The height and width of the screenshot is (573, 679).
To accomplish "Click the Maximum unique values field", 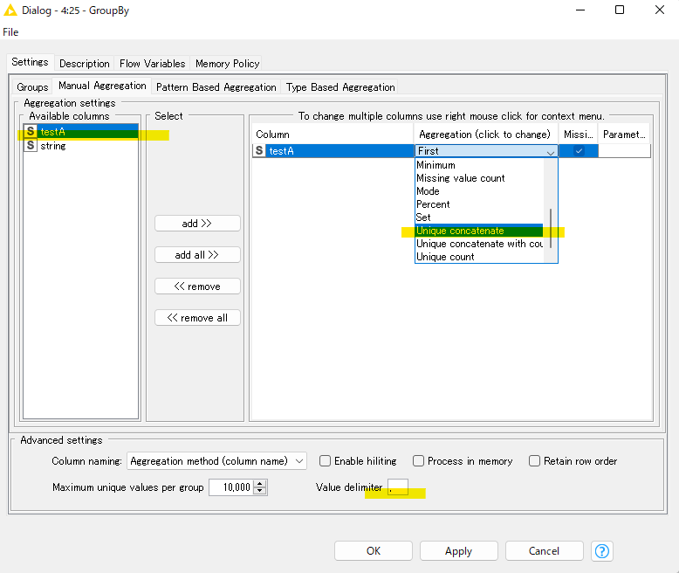I will pyautogui.click(x=231, y=487).
